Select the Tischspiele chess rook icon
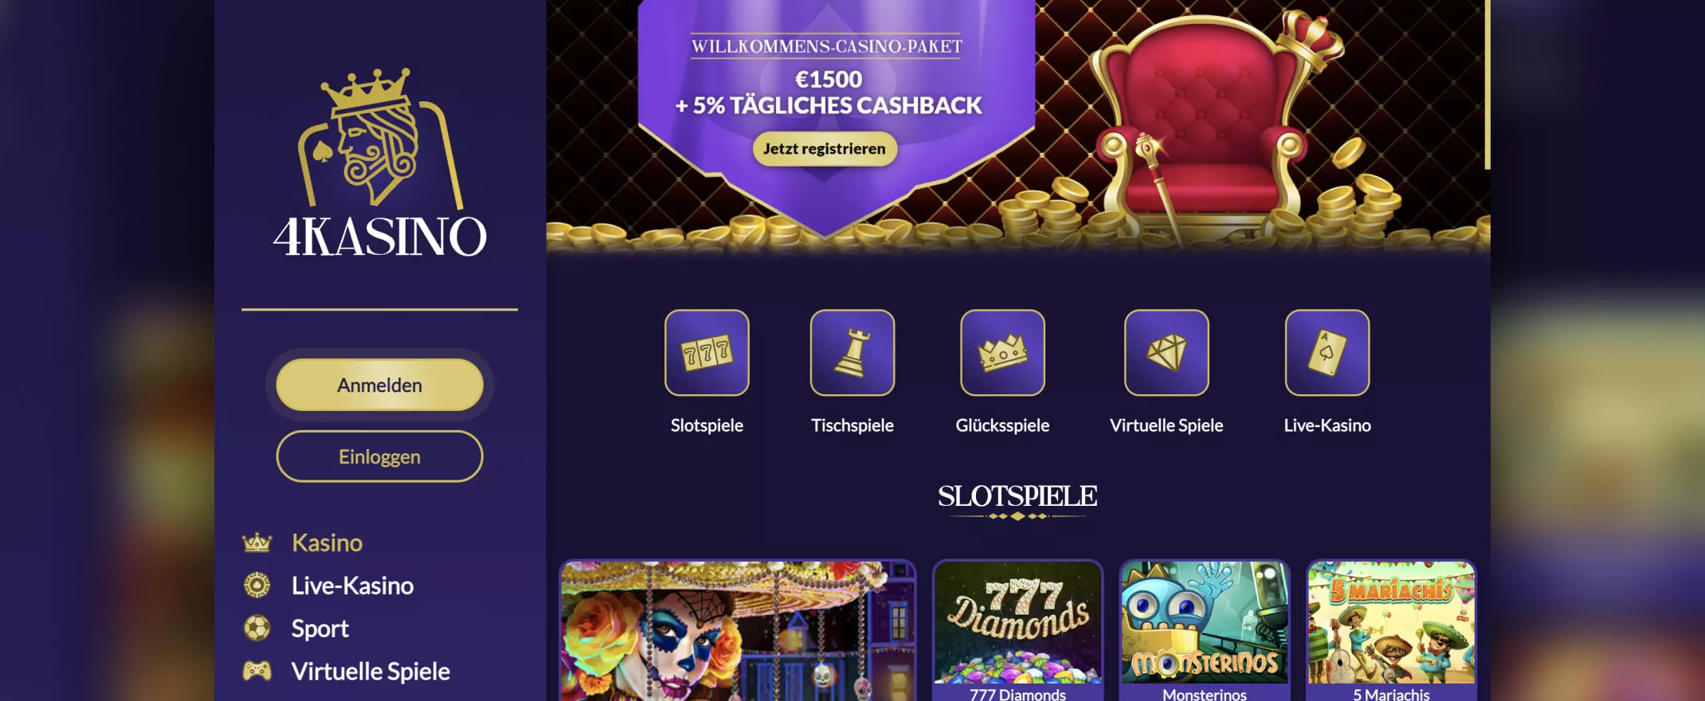 (x=852, y=353)
